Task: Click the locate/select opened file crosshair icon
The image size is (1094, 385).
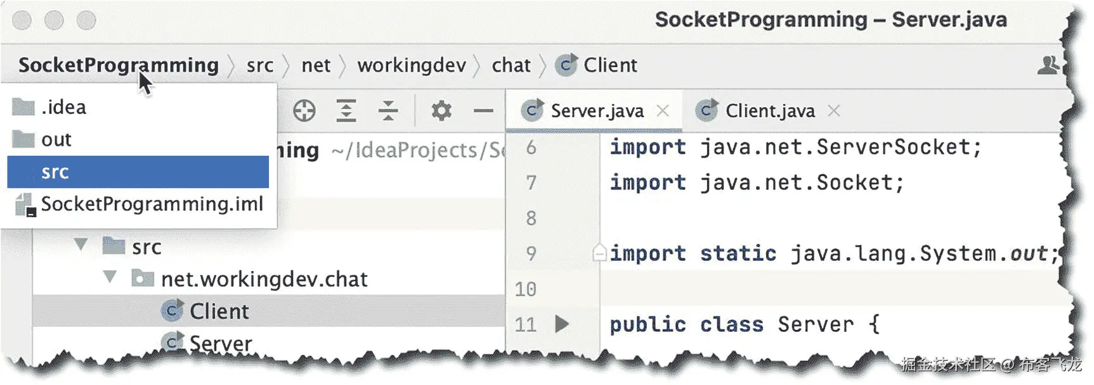Action: [x=304, y=111]
